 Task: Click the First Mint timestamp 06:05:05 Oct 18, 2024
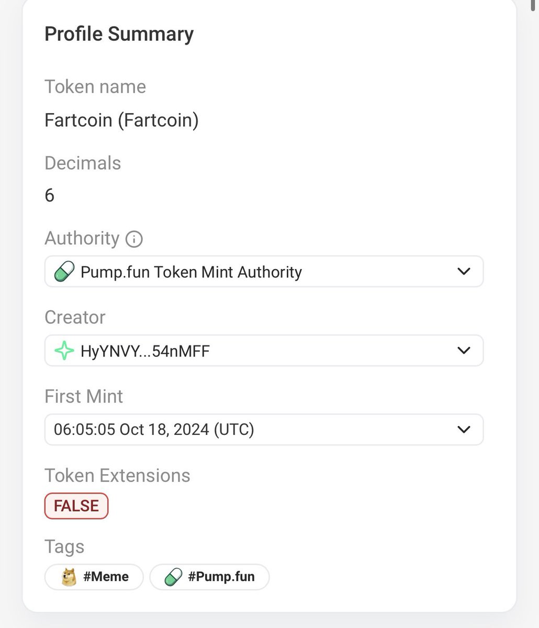pyautogui.click(x=154, y=430)
